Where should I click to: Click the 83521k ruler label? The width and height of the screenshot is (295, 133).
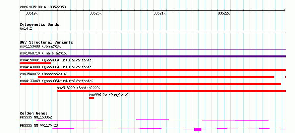pos(159,13)
